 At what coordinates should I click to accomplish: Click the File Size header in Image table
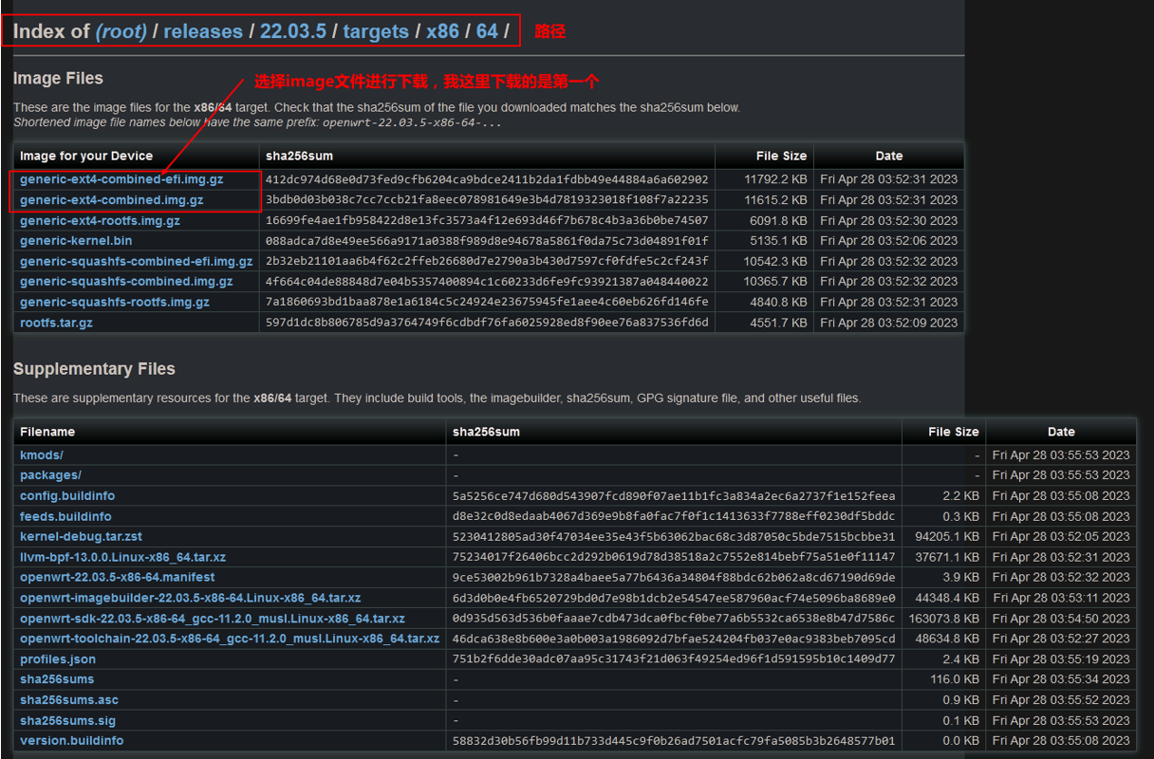pyautogui.click(x=781, y=157)
